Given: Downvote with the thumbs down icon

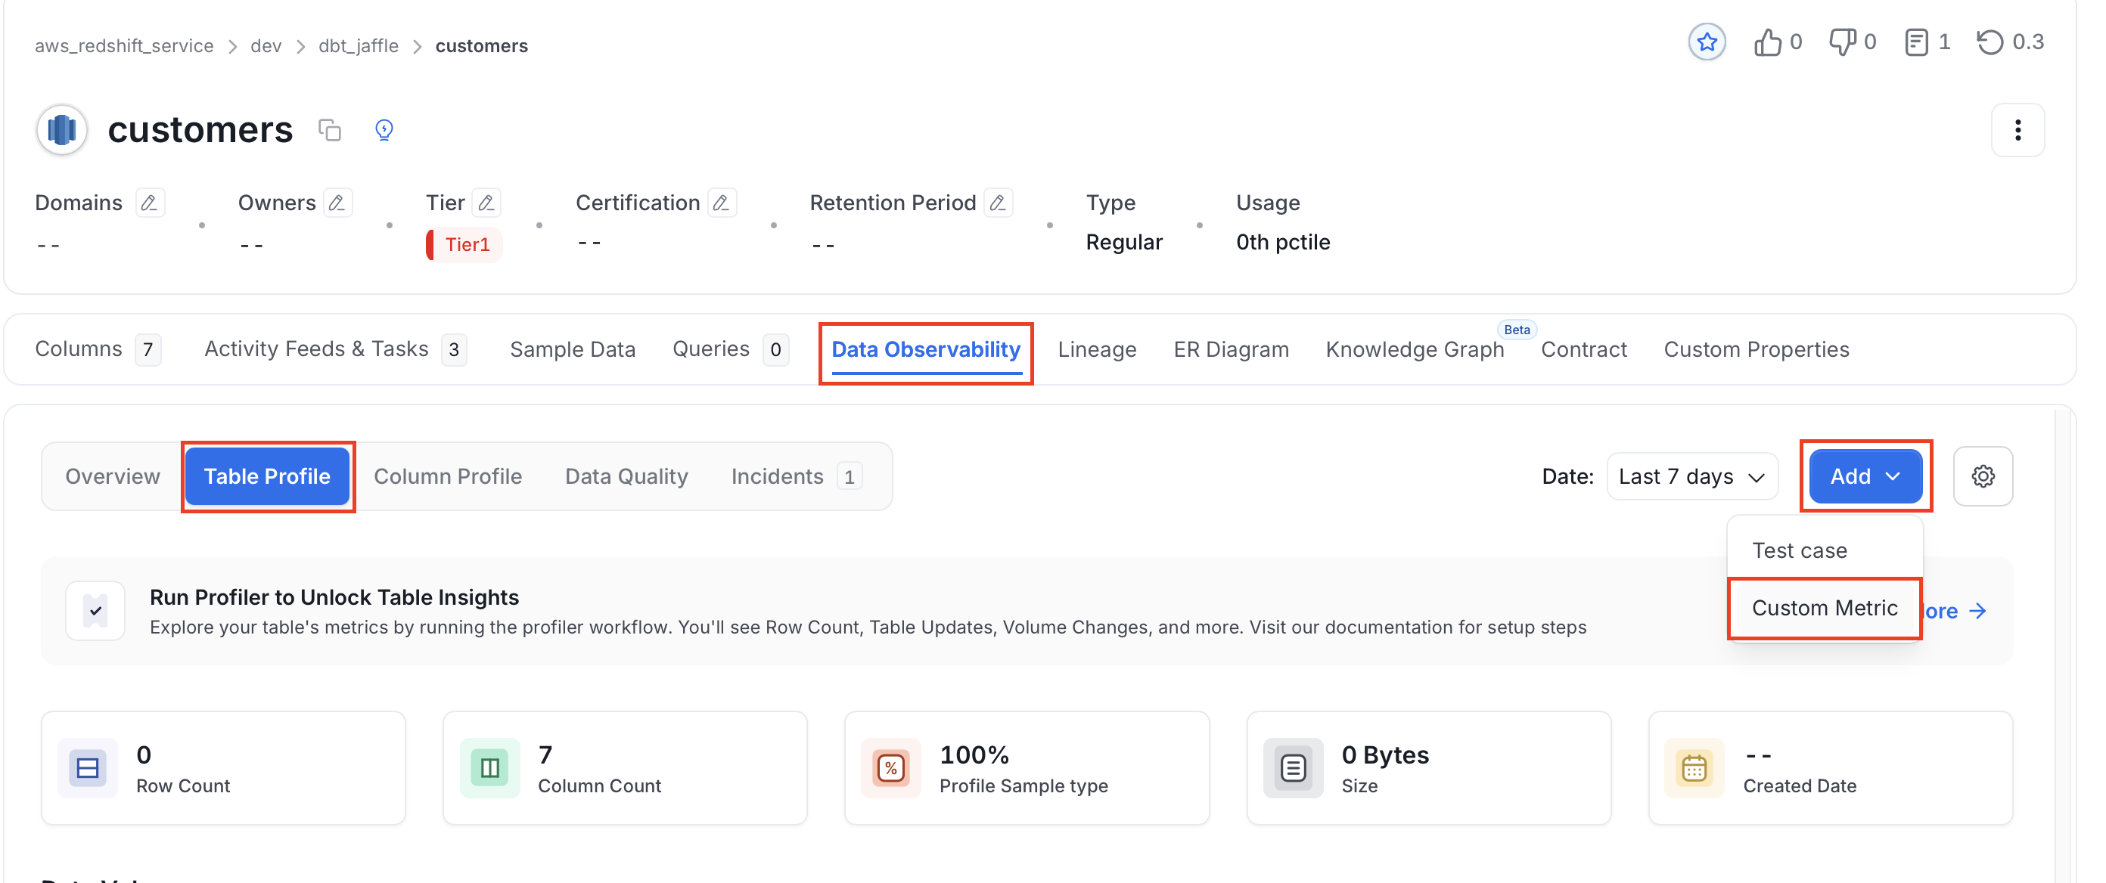Looking at the screenshot, I should click(1842, 42).
